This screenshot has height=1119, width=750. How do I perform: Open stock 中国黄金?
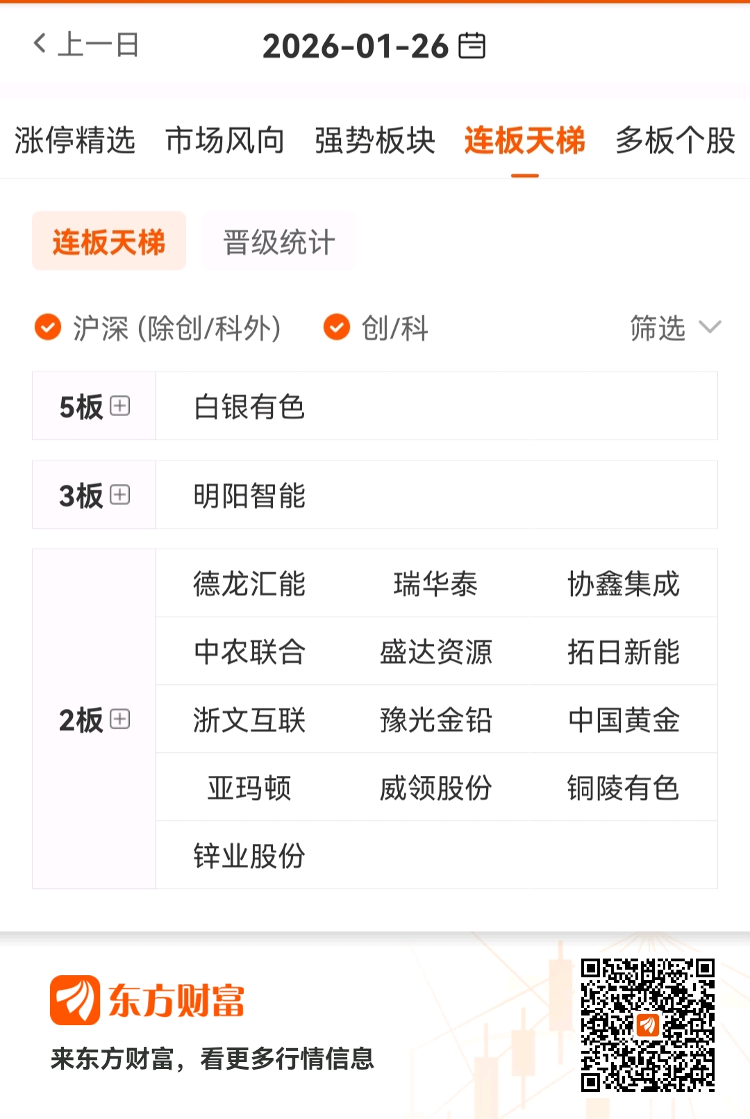(624, 720)
